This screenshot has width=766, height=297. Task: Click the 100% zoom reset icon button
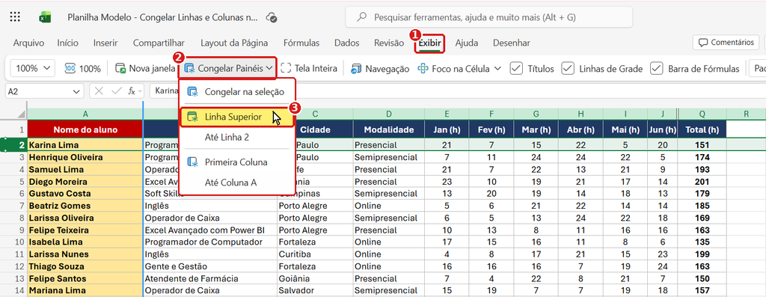pyautogui.click(x=82, y=68)
